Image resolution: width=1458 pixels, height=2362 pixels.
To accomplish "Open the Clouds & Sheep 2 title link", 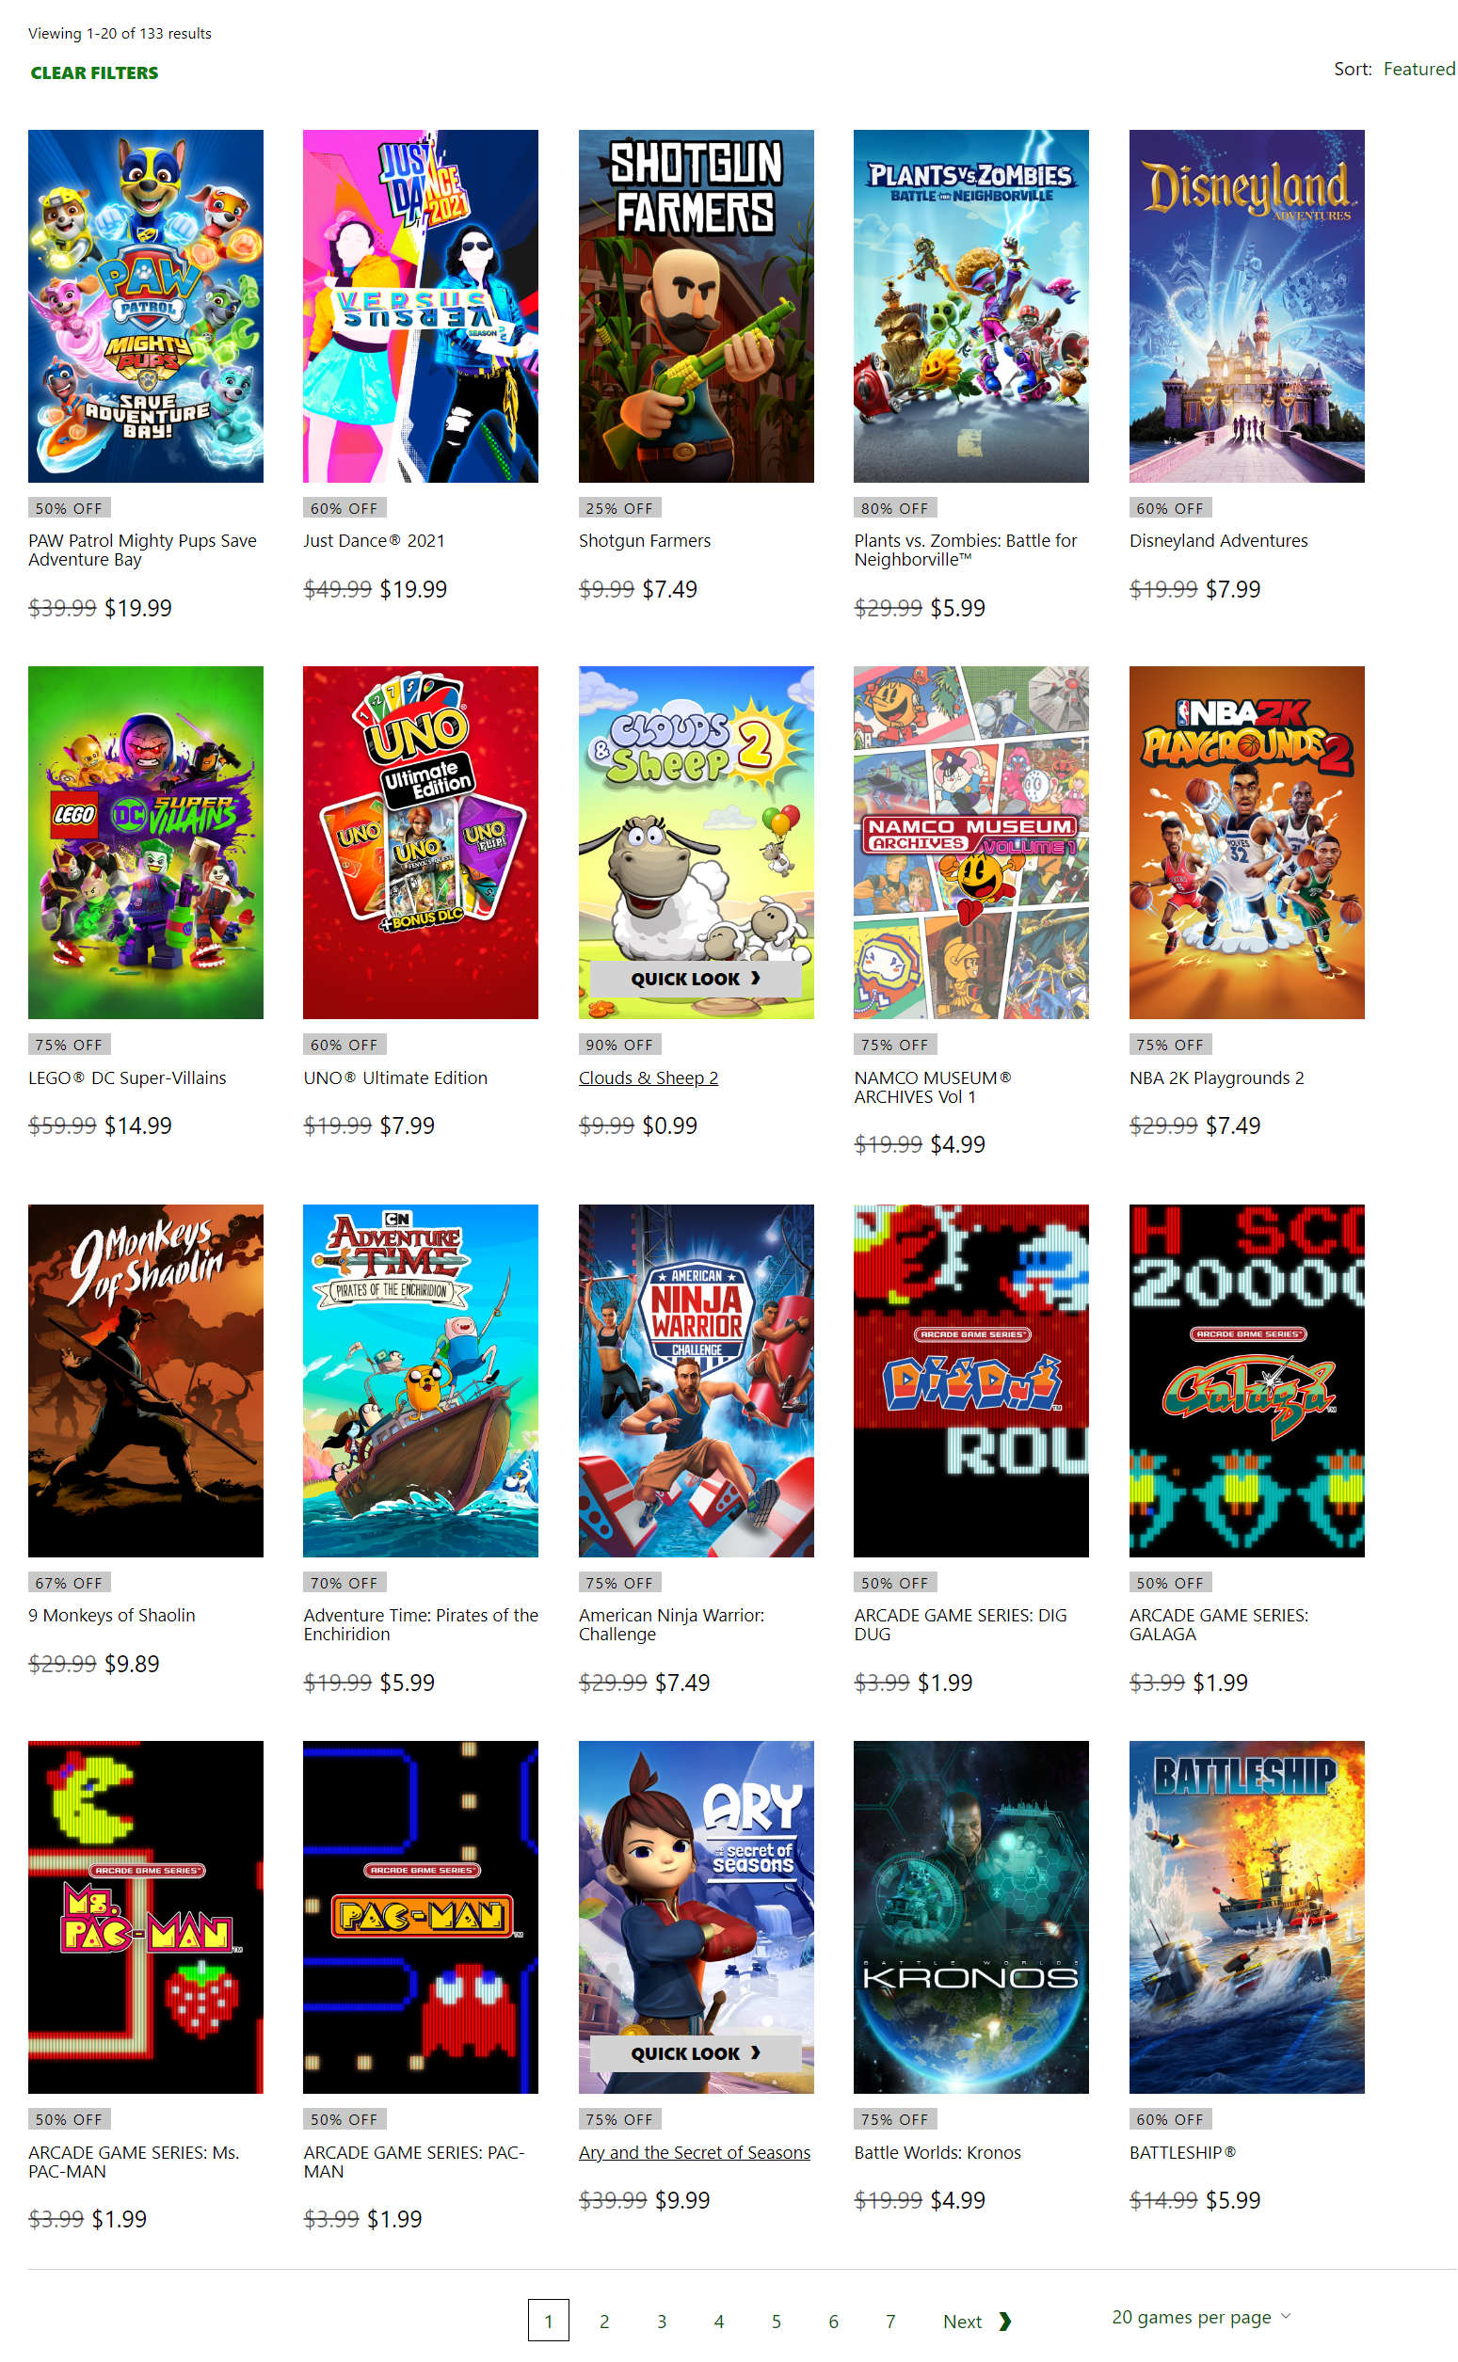I will coord(648,1077).
